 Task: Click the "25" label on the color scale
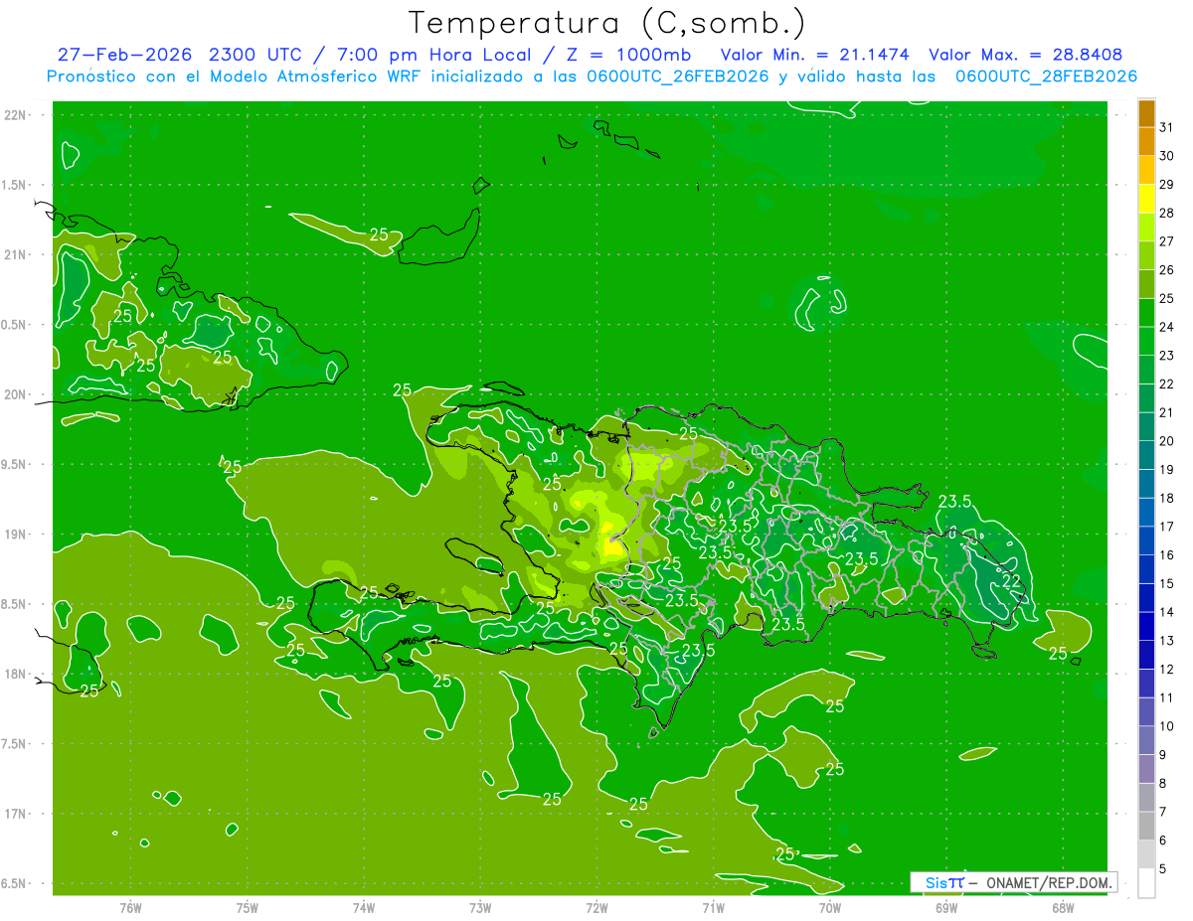pos(1166,298)
